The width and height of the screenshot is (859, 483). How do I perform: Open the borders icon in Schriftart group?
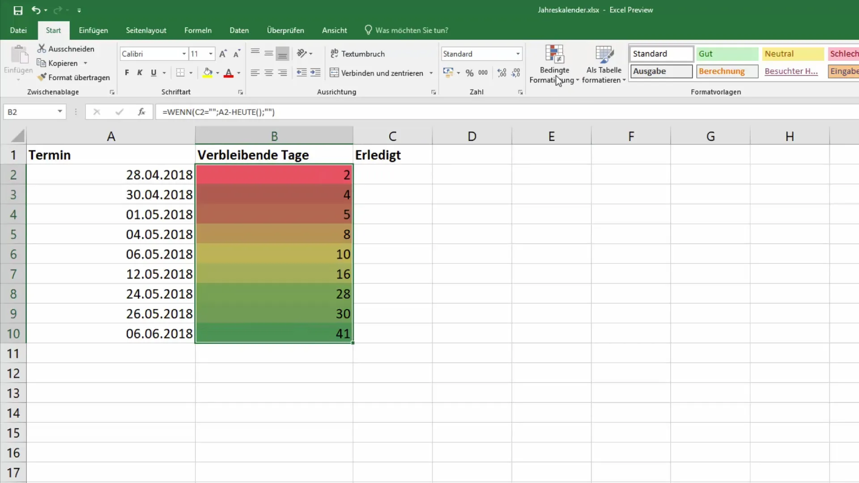click(x=180, y=73)
